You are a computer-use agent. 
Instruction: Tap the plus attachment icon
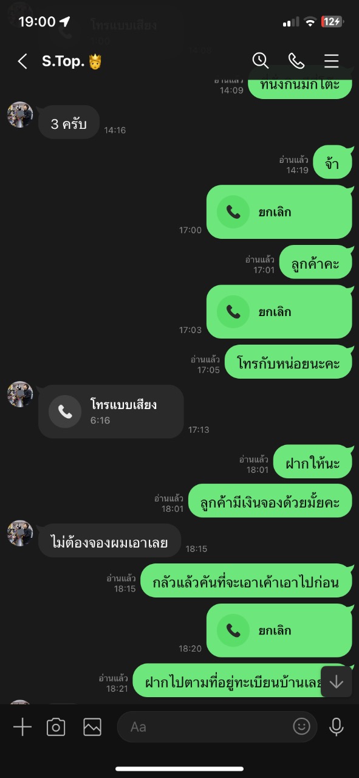tap(22, 727)
